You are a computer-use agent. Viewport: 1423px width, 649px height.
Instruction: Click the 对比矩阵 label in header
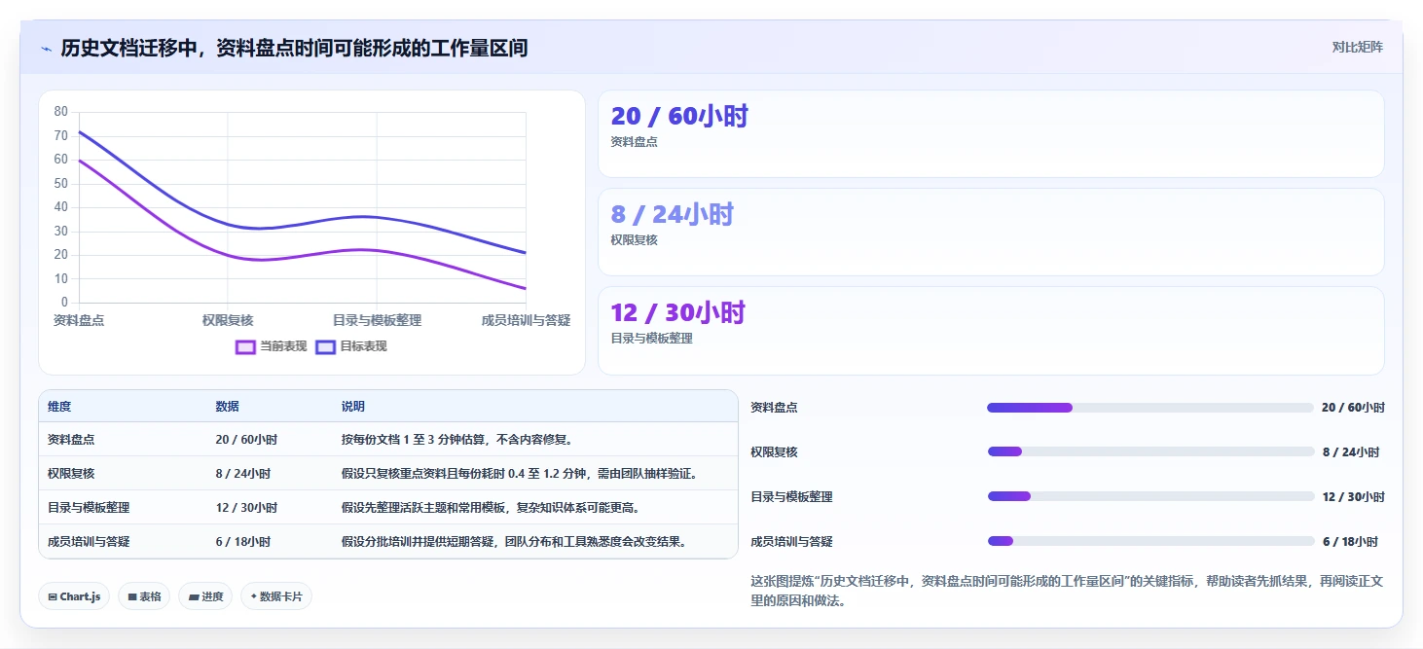(x=1357, y=47)
